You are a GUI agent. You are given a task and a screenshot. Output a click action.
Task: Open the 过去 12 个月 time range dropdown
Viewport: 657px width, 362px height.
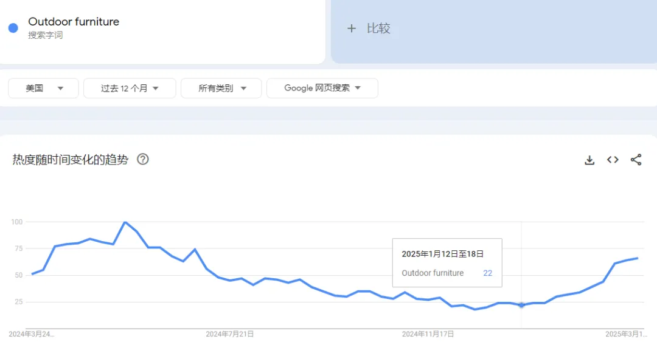click(130, 88)
